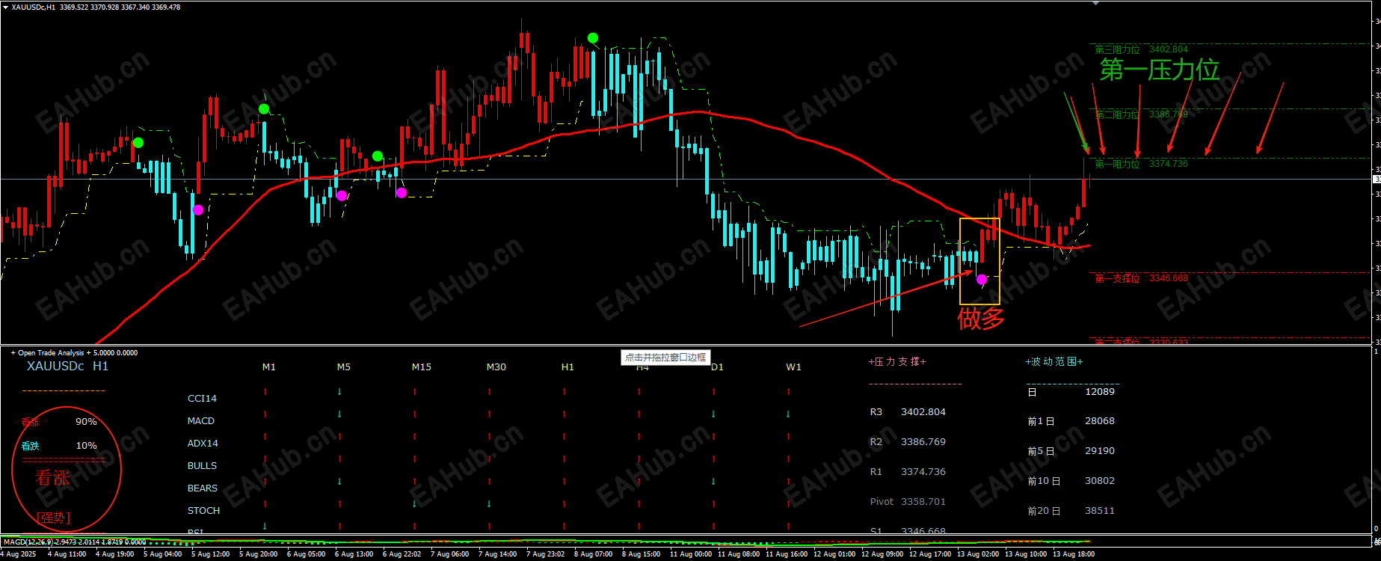Select the MACD down arrow under M5

click(x=339, y=414)
